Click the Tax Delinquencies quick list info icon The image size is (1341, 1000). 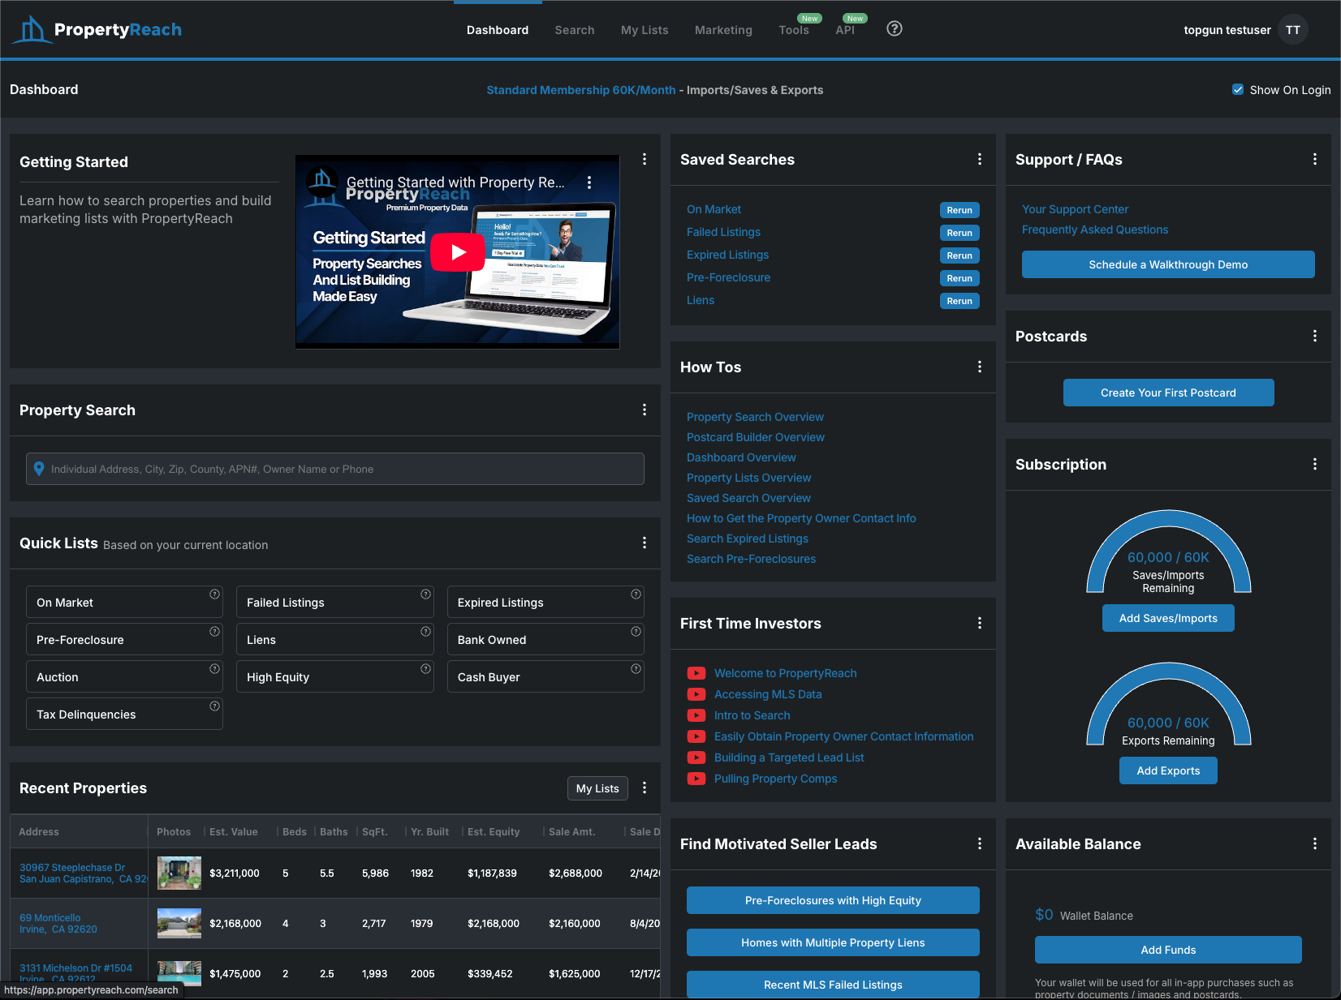(214, 706)
